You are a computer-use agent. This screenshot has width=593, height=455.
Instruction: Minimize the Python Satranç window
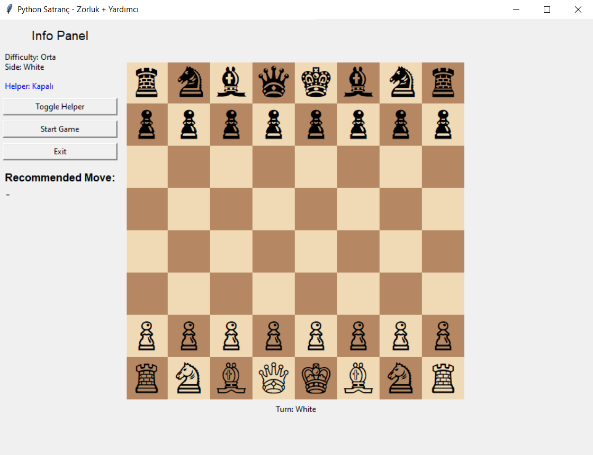coord(516,10)
